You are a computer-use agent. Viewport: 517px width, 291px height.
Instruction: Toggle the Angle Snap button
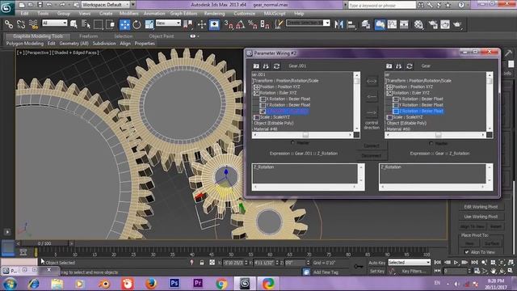pyautogui.click(x=241, y=24)
